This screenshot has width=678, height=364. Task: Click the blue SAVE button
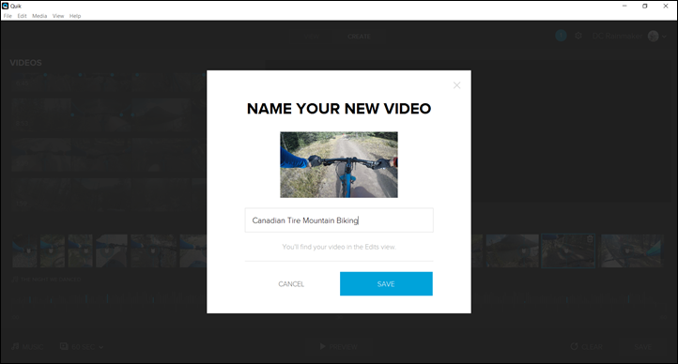386,283
